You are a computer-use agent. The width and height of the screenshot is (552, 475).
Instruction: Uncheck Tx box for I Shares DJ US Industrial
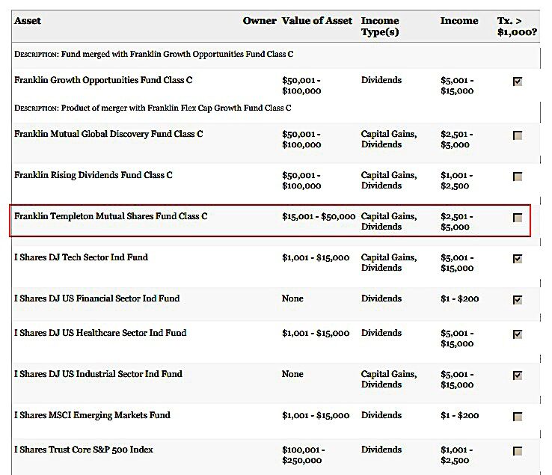coord(517,376)
